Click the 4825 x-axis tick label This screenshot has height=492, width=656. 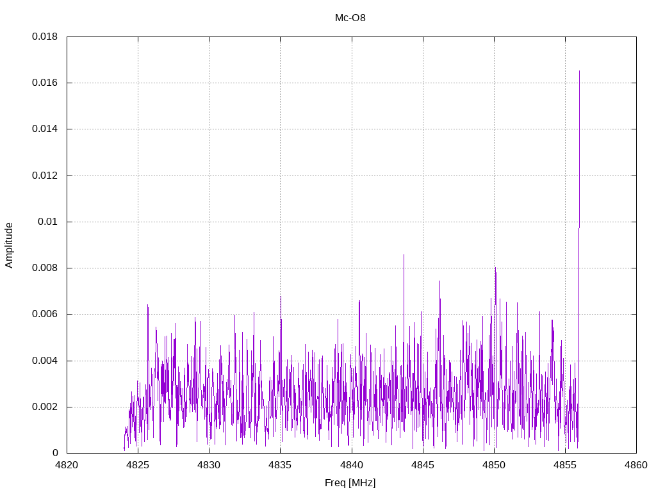click(x=138, y=465)
